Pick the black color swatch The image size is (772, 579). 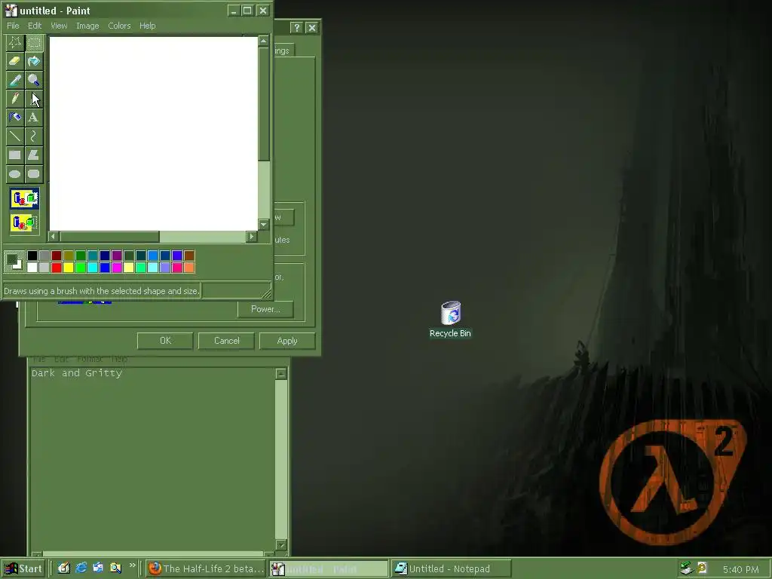tap(32, 255)
